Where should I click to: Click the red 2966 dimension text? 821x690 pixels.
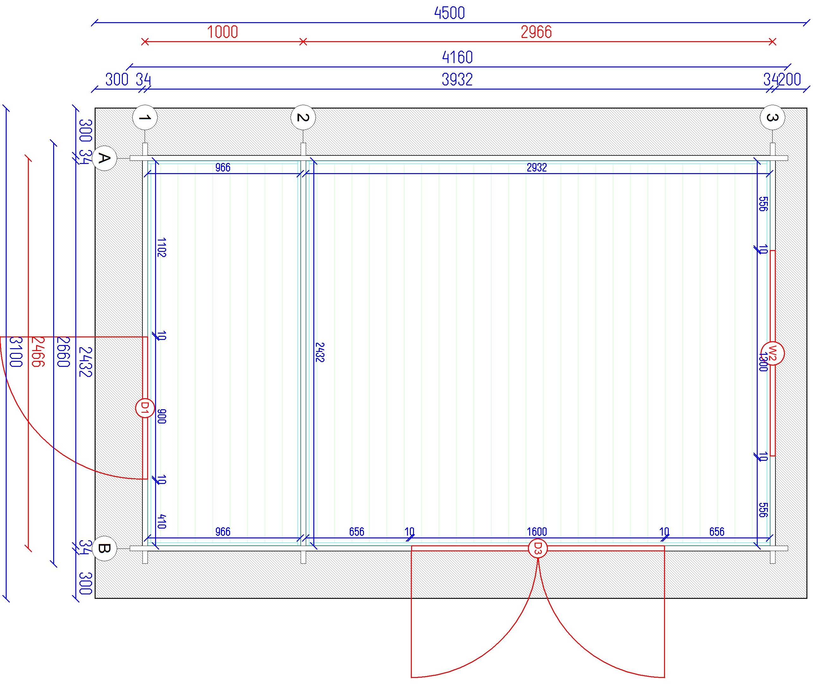[x=536, y=32]
